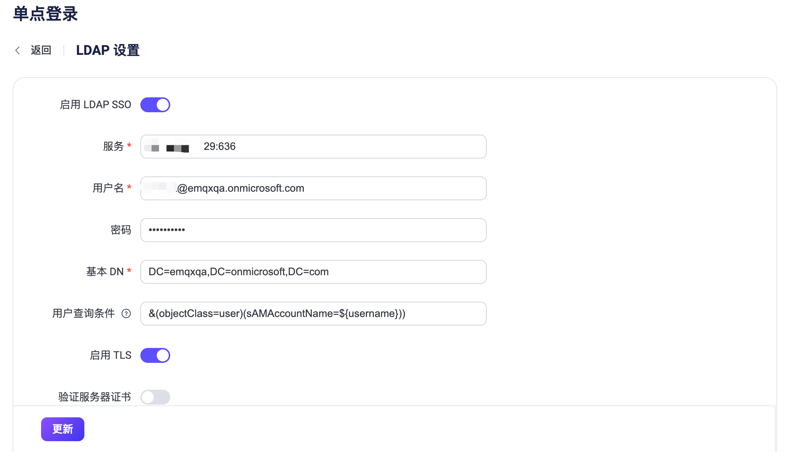The image size is (785, 452).
Task: Click the 单点登录 page title
Action: [45, 14]
